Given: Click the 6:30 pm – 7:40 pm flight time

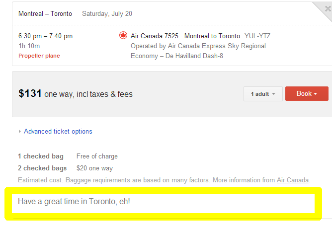Looking at the screenshot, I should pyautogui.click(x=46, y=36).
